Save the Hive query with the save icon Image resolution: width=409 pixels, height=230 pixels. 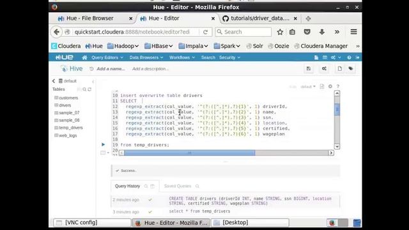[x=309, y=68]
